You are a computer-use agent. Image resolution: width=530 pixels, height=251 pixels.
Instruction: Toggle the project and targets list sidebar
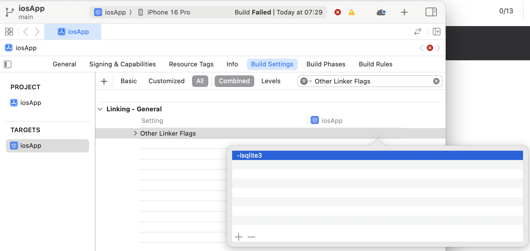pos(8,64)
